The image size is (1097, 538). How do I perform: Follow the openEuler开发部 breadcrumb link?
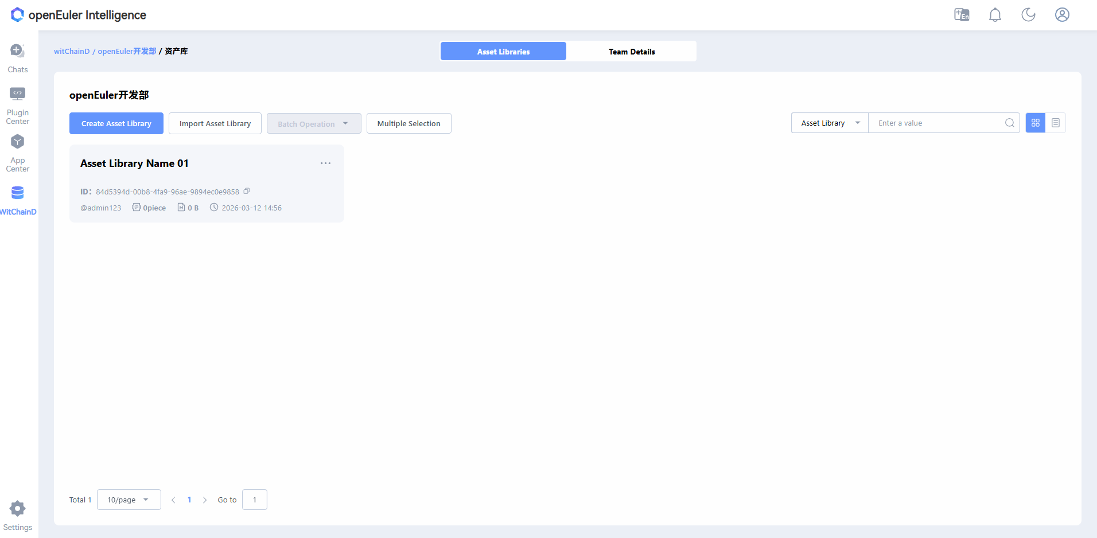click(127, 51)
